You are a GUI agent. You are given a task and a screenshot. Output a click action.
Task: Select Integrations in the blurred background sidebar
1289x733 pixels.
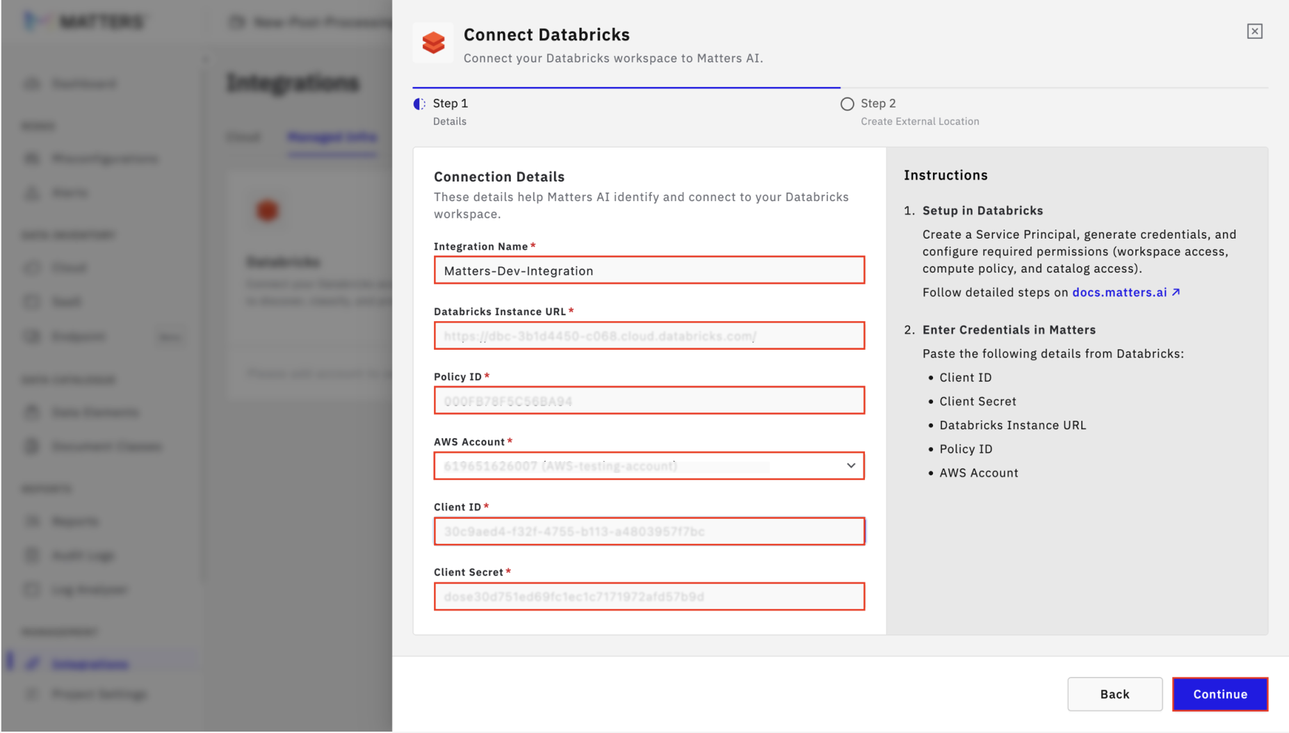(x=90, y=664)
